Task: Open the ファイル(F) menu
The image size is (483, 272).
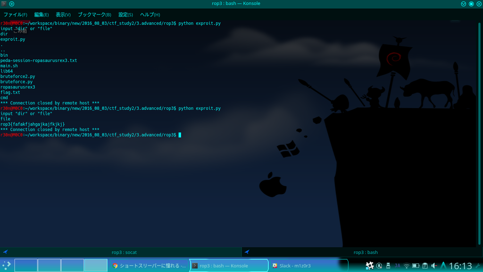Action: coord(16,15)
